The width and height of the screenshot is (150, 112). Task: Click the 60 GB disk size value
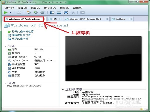click(38, 57)
